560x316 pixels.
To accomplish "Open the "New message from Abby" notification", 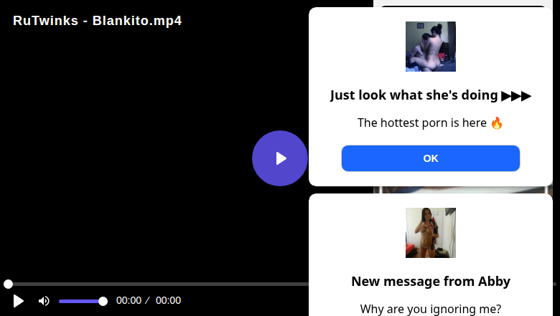I will pyautogui.click(x=431, y=281).
